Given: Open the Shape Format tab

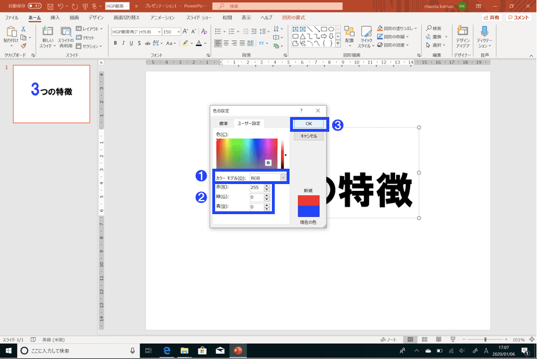Looking at the screenshot, I should (293, 18).
